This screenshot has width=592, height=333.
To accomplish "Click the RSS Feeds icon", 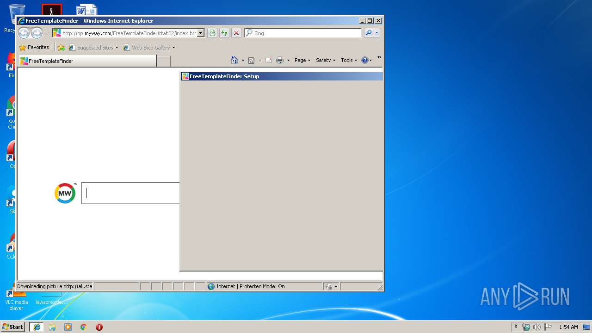I will click(x=251, y=60).
